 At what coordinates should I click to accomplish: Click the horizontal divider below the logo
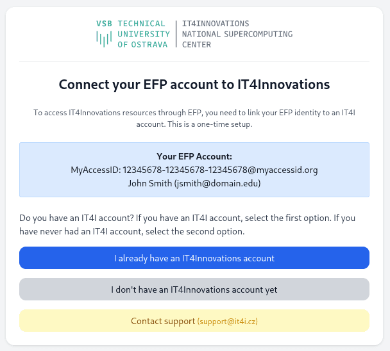pyautogui.click(x=194, y=61)
